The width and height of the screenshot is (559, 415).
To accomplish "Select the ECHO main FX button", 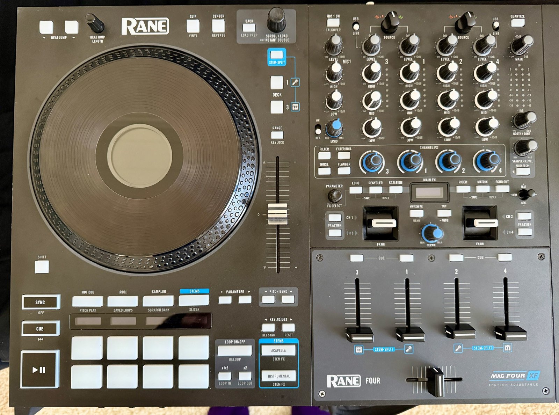I will (x=356, y=190).
